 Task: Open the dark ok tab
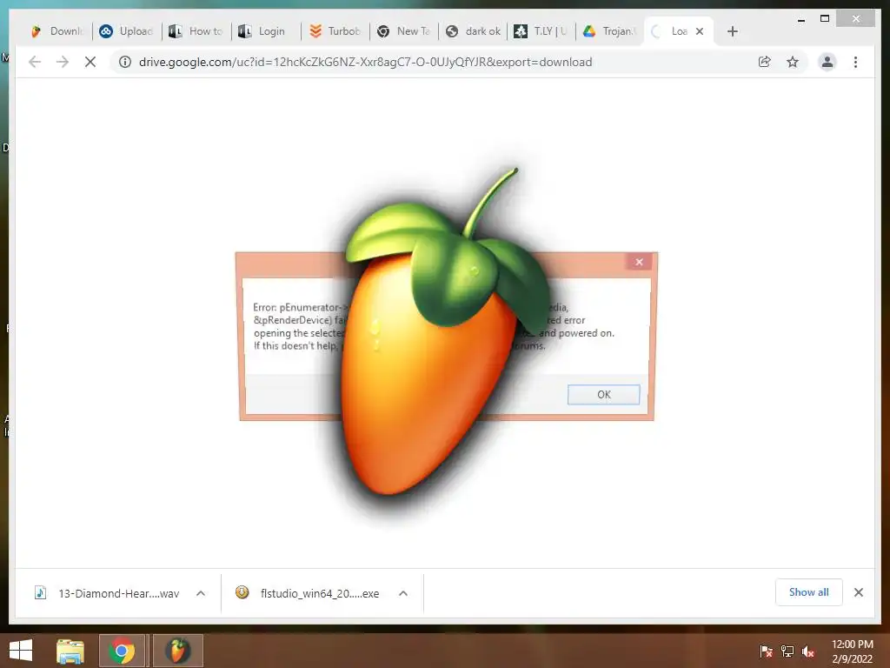click(x=474, y=31)
